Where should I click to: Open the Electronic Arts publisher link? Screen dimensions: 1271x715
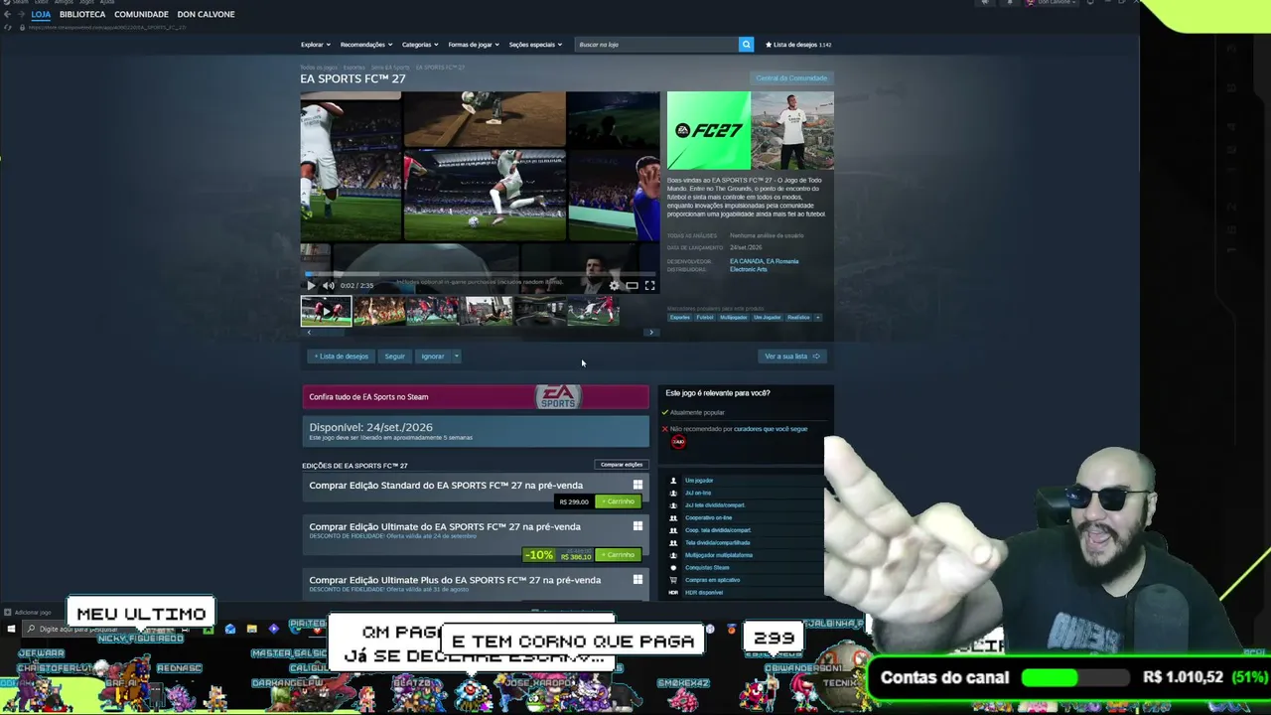click(749, 269)
